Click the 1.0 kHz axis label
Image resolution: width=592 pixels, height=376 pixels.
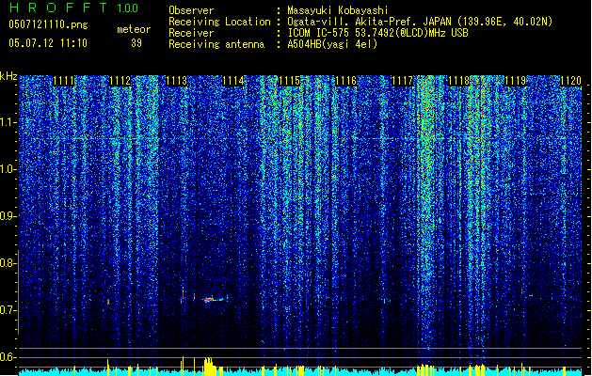click(8, 169)
